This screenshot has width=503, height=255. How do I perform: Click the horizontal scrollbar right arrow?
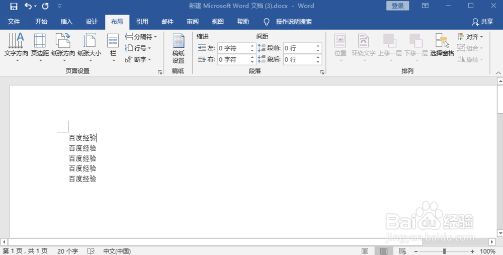[492, 241]
